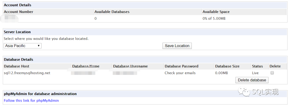The image size is (288, 105).
Task: Tick the Delete checkbox for sql12 database
Action: 272,73
